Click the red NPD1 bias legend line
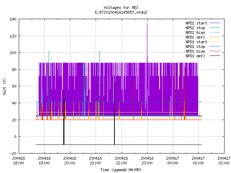 click(x=215, y=51)
